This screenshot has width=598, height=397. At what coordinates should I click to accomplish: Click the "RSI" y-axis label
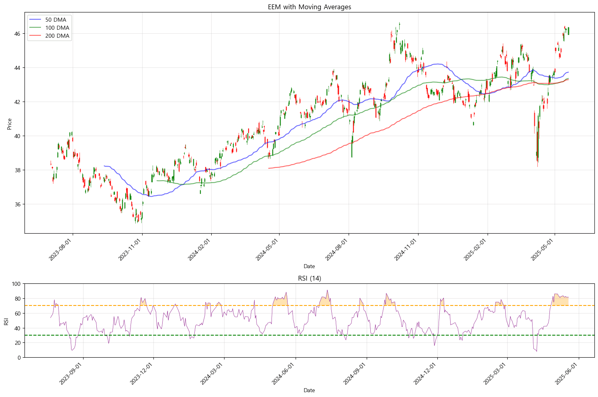click(6, 321)
